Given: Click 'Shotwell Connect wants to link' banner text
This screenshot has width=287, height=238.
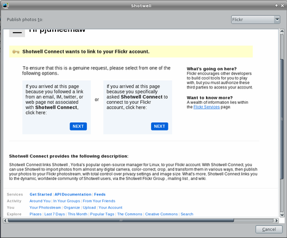Looking at the screenshot, I should [x=86, y=52].
